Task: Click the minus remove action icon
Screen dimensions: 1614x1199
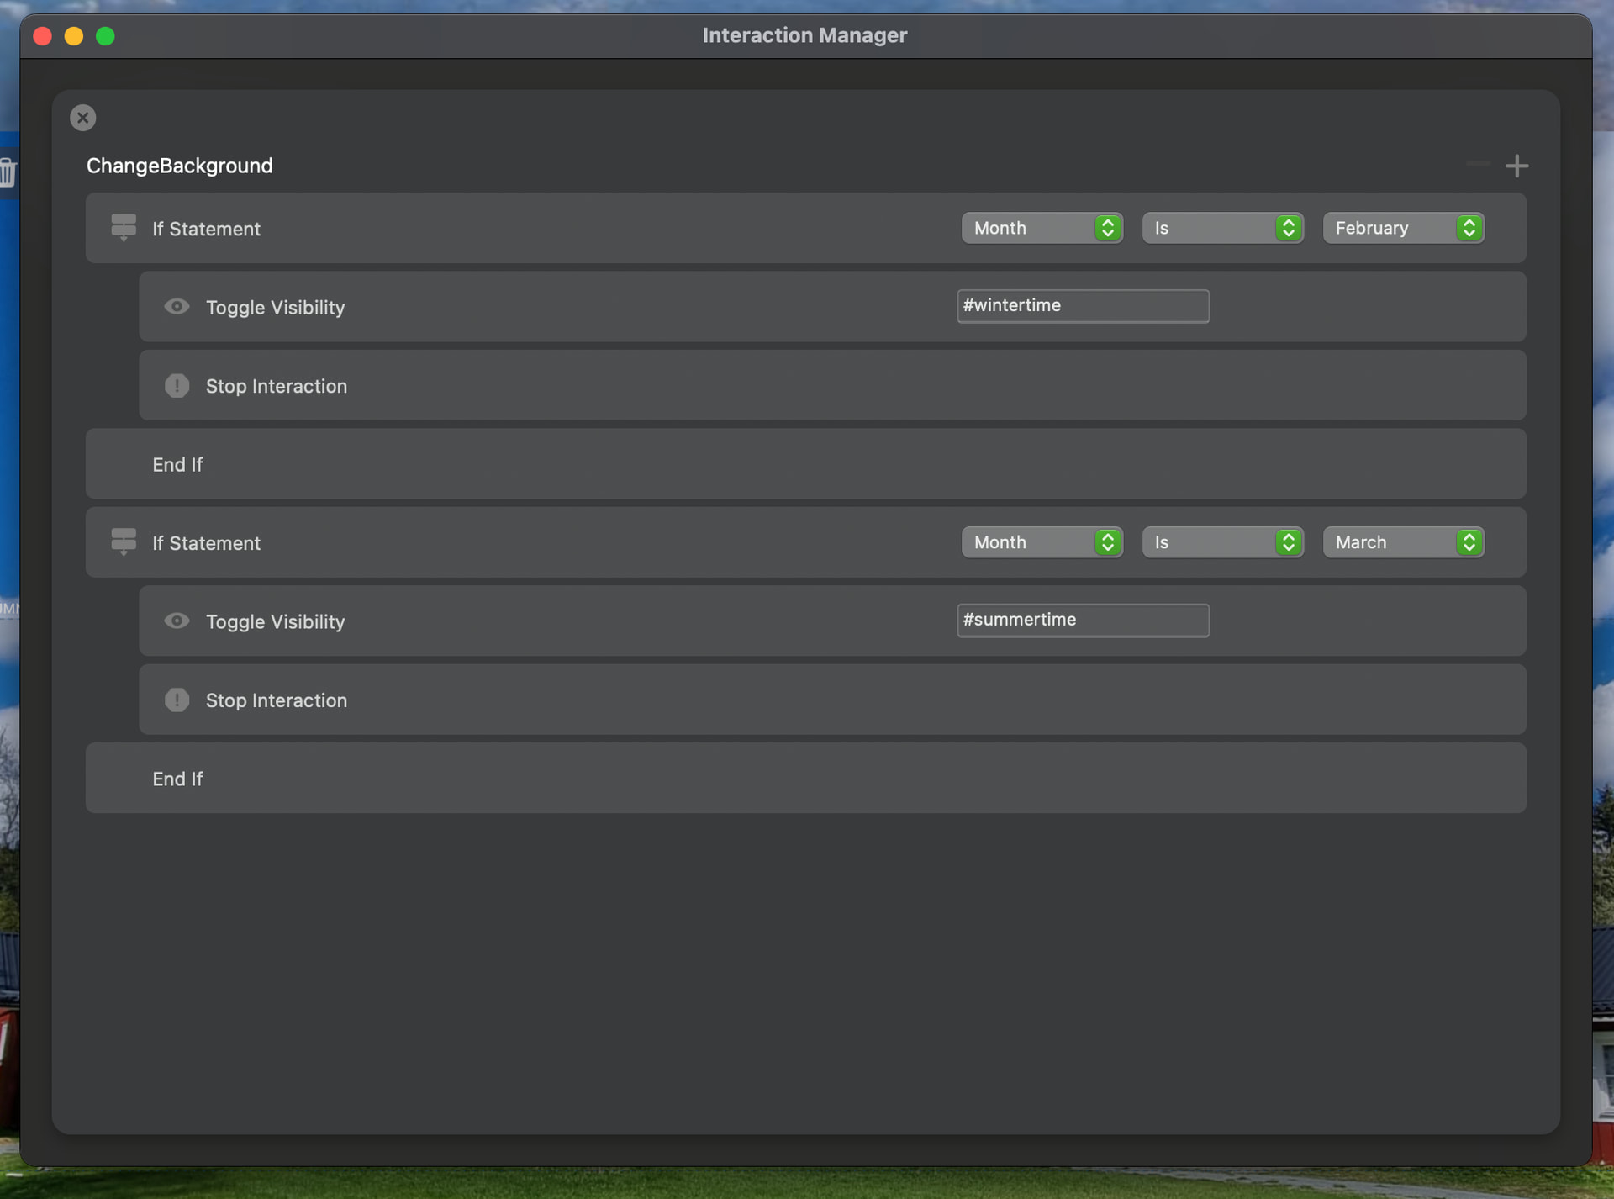Action: pyautogui.click(x=1479, y=164)
